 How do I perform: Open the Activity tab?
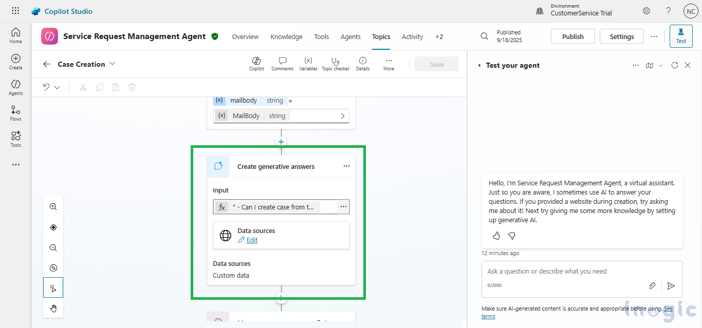412,37
